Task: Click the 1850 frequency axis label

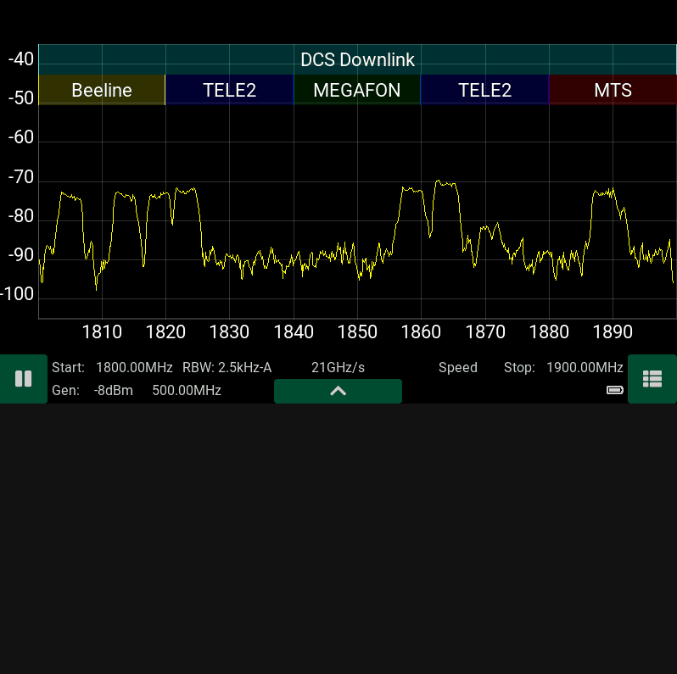Action: [x=356, y=331]
